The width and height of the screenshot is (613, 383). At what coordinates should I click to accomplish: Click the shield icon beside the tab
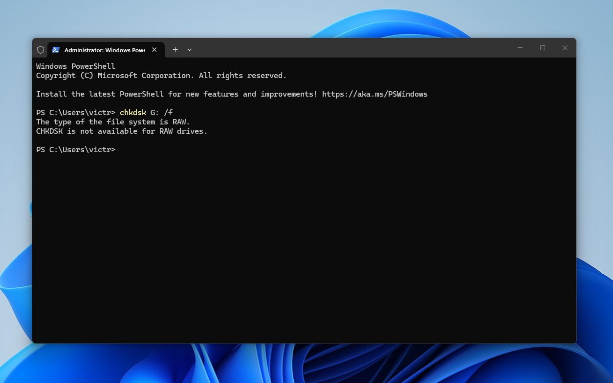click(41, 50)
